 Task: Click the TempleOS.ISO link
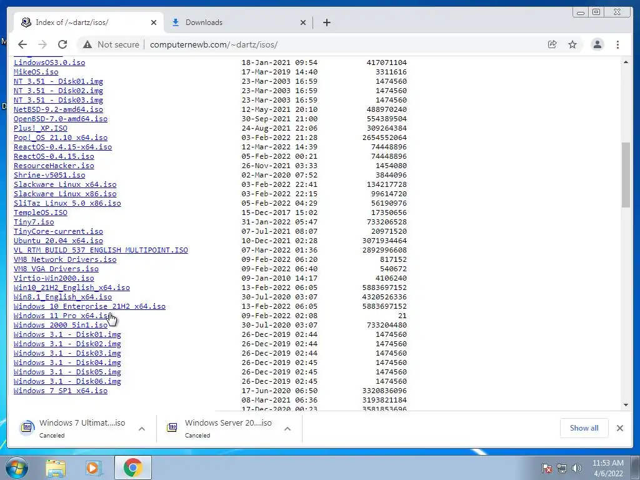[41, 212]
